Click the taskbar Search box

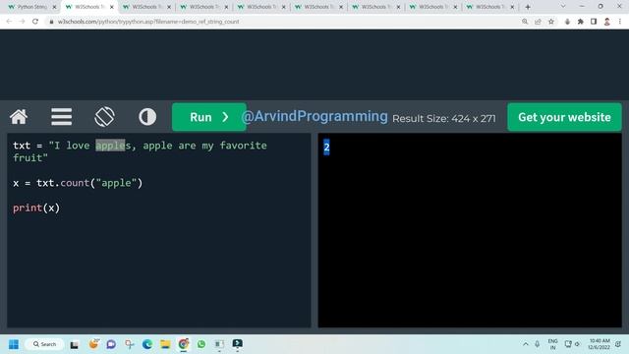[44, 344]
